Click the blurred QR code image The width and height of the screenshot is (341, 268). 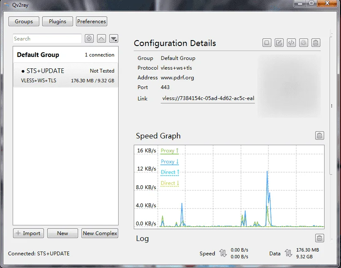[x=289, y=86]
